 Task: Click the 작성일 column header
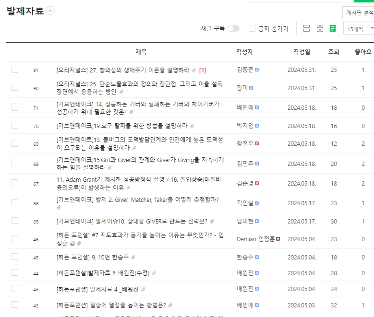[302, 52]
